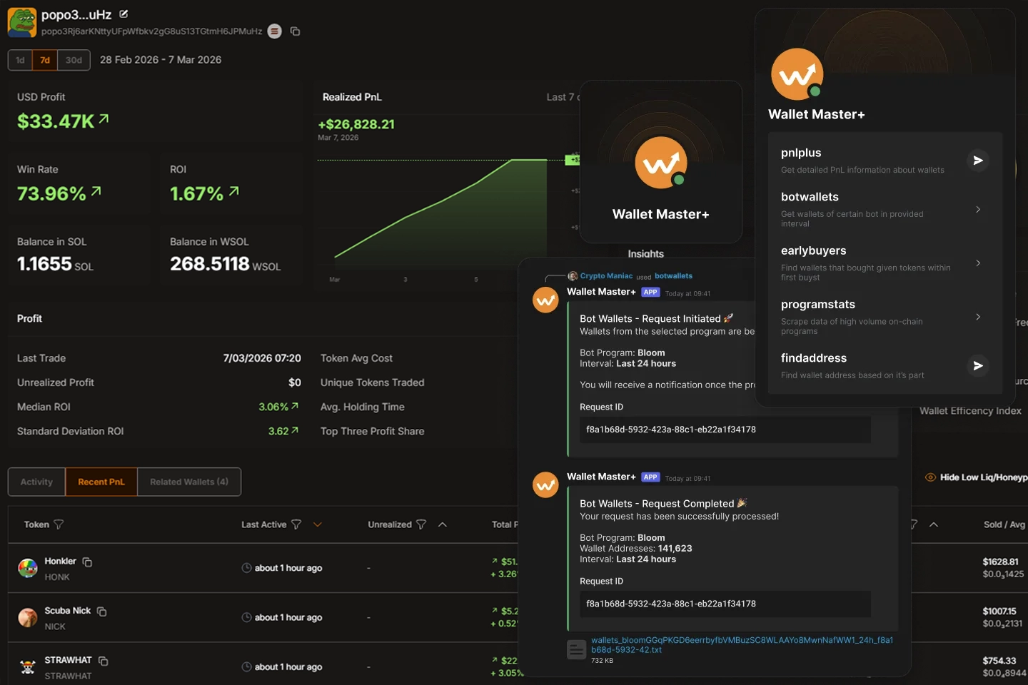The image size is (1028, 685).
Task: Open the Token column filter
Action: (x=59, y=524)
